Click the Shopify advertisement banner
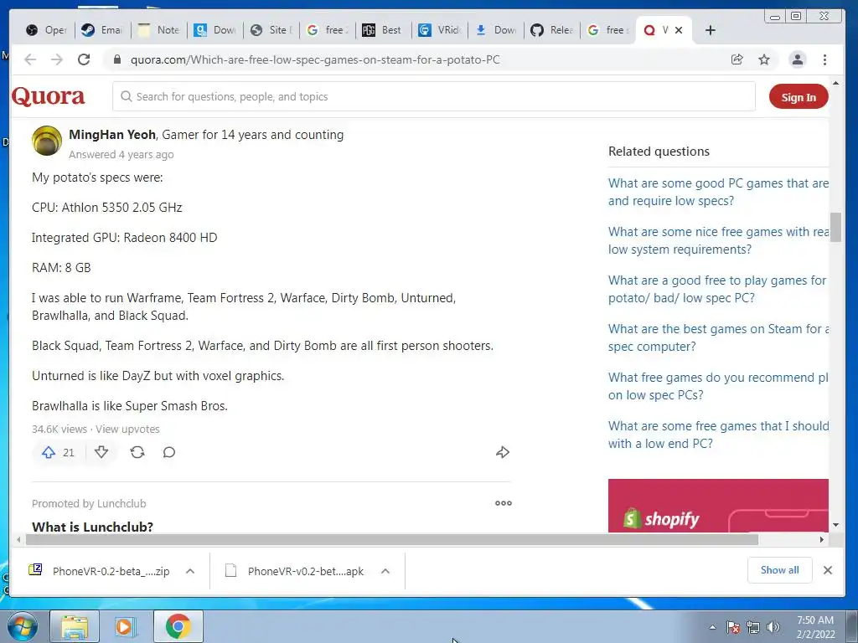858x643 pixels. (x=718, y=506)
